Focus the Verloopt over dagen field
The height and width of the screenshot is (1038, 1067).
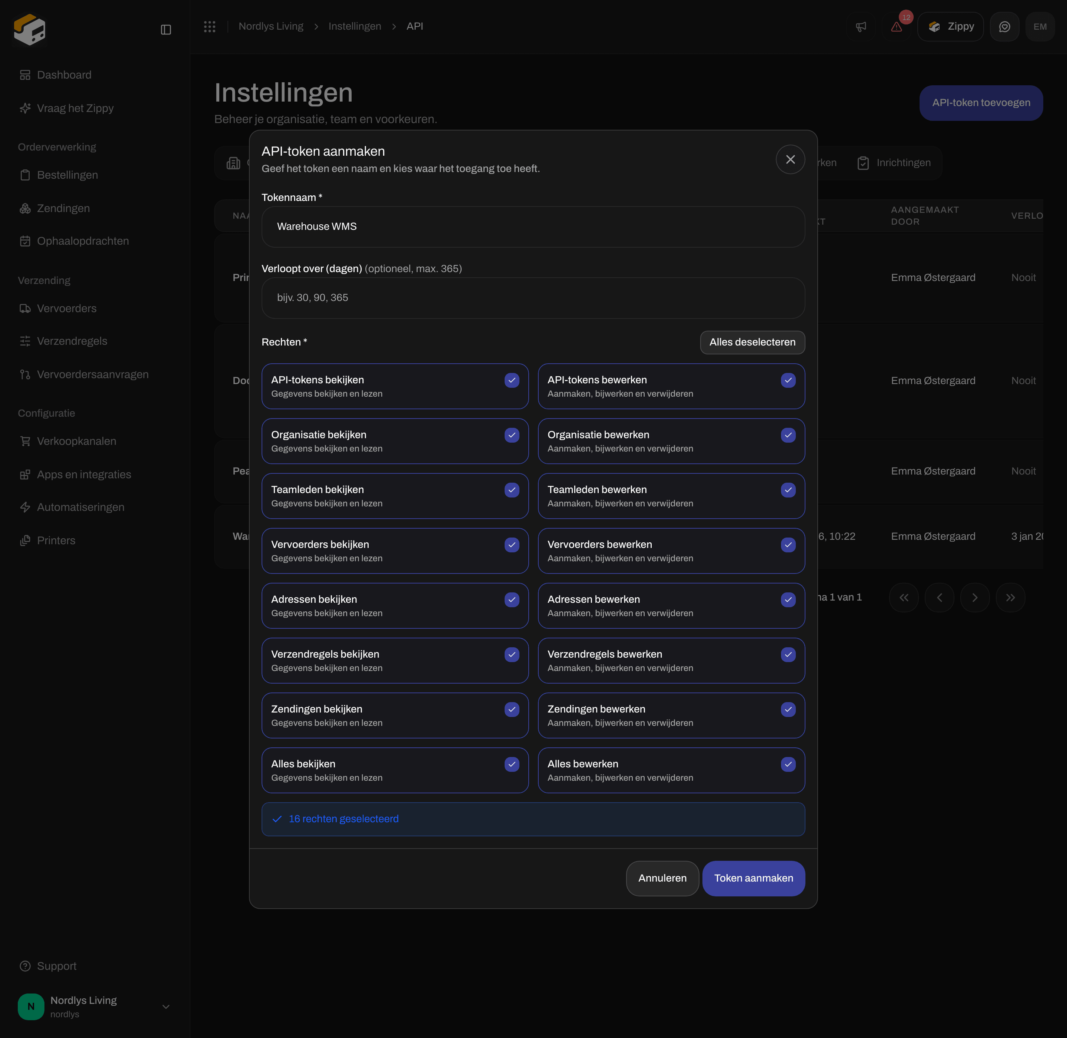click(x=533, y=298)
